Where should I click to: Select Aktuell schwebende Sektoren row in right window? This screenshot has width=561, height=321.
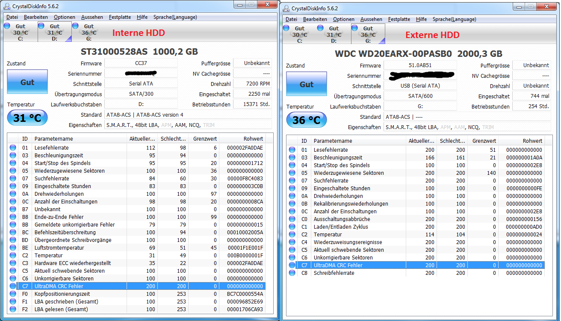click(416, 250)
